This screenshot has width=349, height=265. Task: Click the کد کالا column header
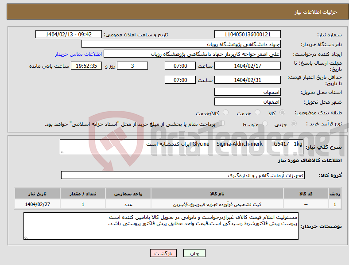[306, 194]
